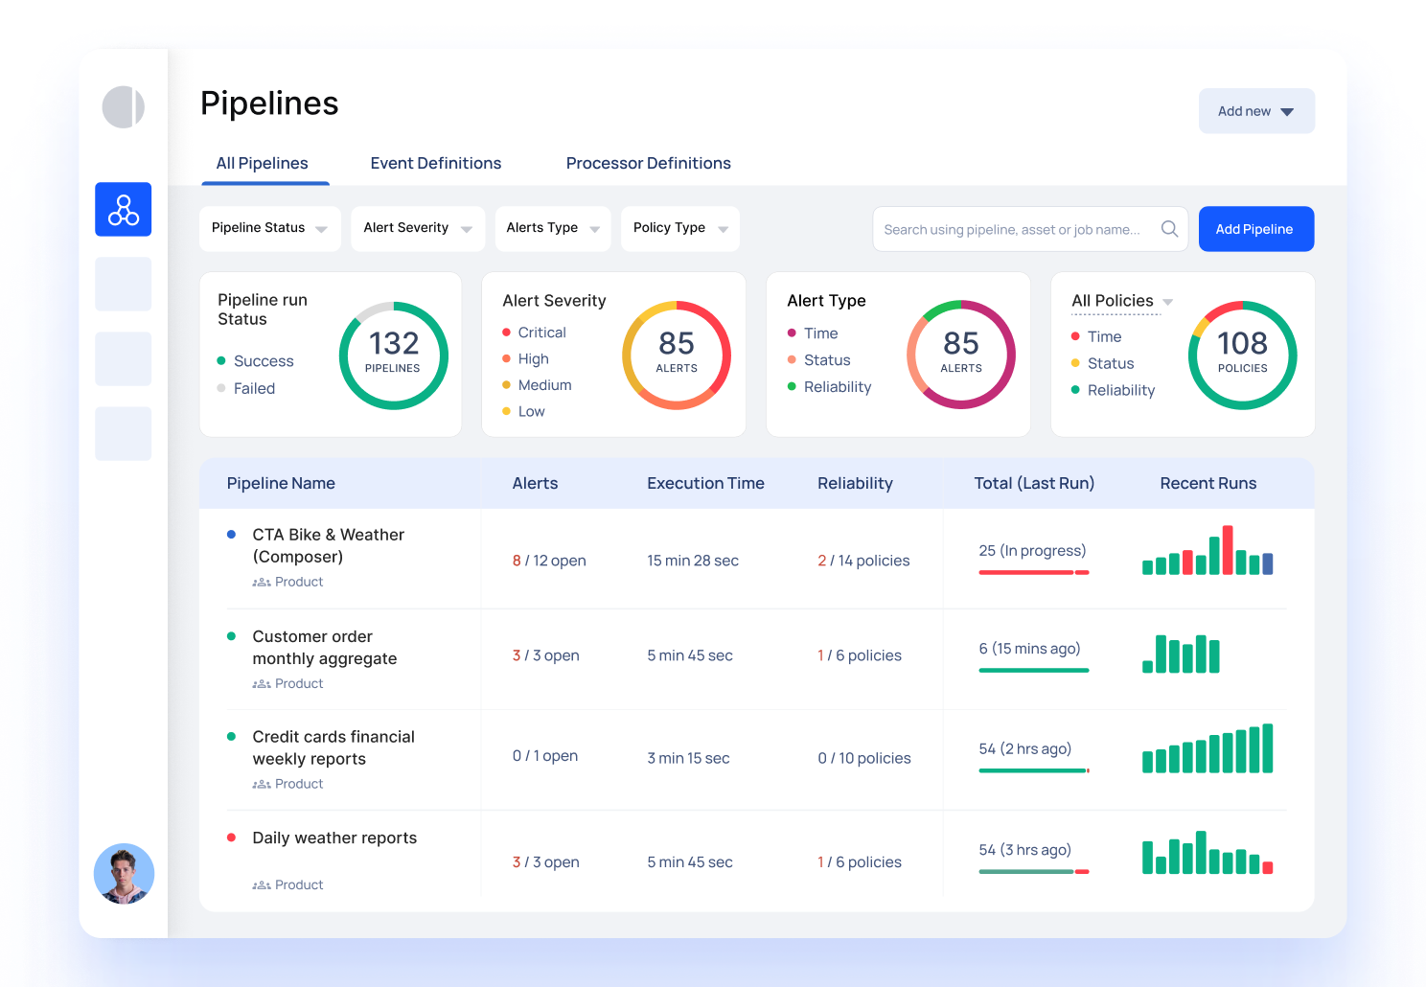The height and width of the screenshot is (987, 1426).
Task: Click team icon under CTA Bike & Weather
Action: [261, 583]
